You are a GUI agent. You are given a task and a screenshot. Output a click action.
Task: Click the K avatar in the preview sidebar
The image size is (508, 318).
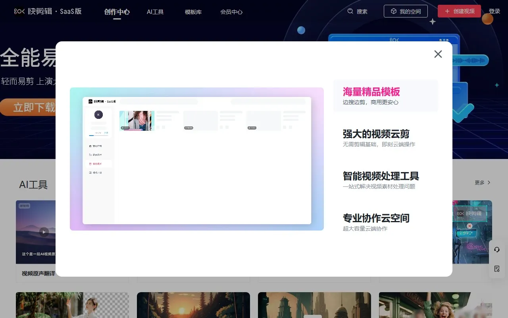point(98,114)
